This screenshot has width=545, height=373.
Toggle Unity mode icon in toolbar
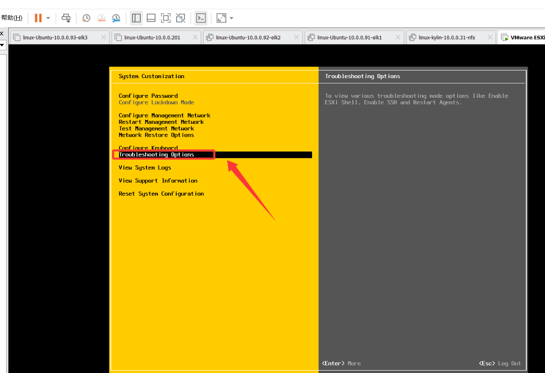181,18
